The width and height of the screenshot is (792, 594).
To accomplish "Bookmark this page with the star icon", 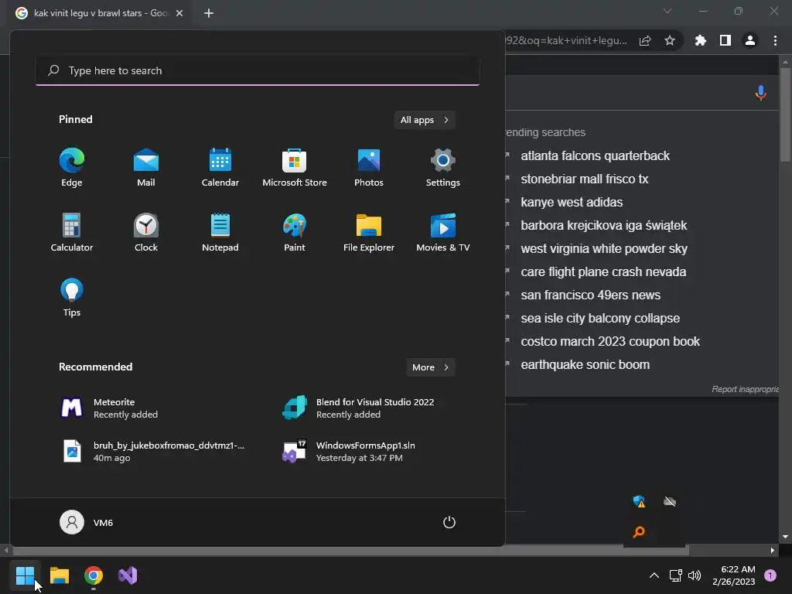I will [x=670, y=41].
